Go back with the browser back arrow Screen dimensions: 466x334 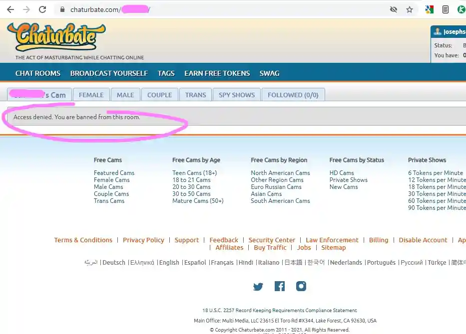click(x=10, y=9)
